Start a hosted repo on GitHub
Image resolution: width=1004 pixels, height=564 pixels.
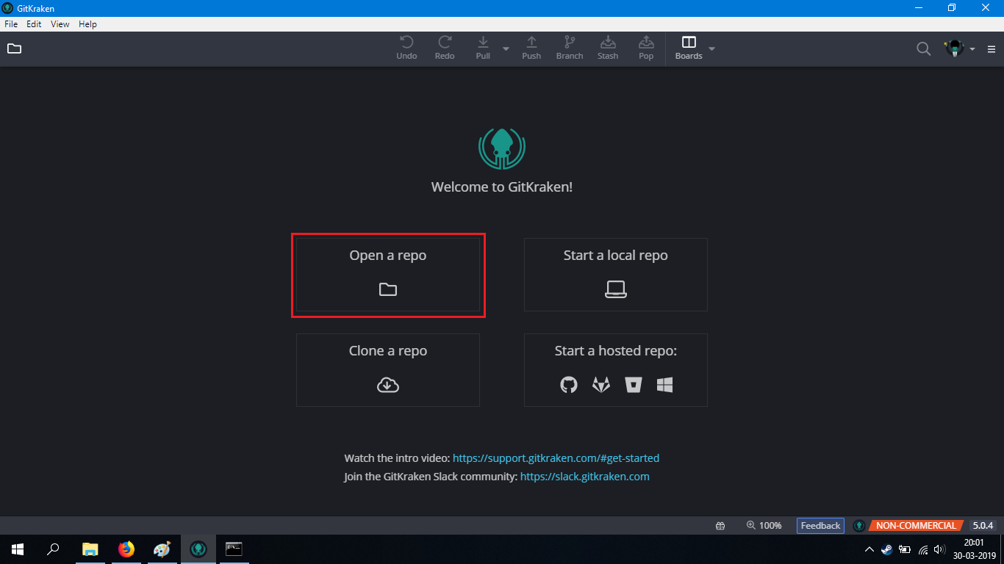click(569, 385)
